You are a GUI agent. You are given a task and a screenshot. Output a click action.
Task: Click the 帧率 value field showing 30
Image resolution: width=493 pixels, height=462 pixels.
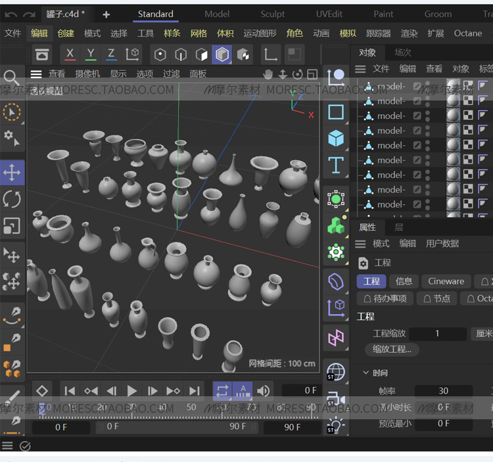pyautogui.click(x=443, y=391)
